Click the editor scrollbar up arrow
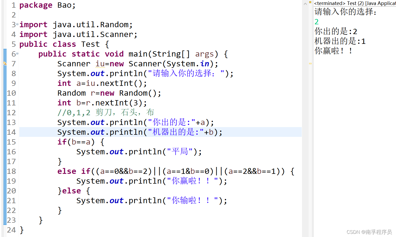 [305, 4]
